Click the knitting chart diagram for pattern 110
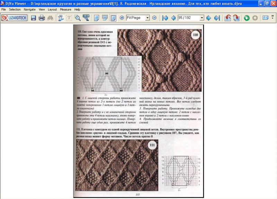Viewport: 277px width, 199px height. [108, 74]
